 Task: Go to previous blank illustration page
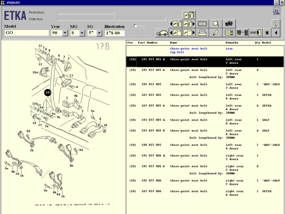tap(175, 33)
